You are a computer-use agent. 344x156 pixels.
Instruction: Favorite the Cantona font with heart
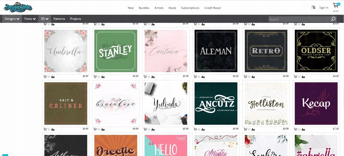pyautogui.click(x=149, y=77)
